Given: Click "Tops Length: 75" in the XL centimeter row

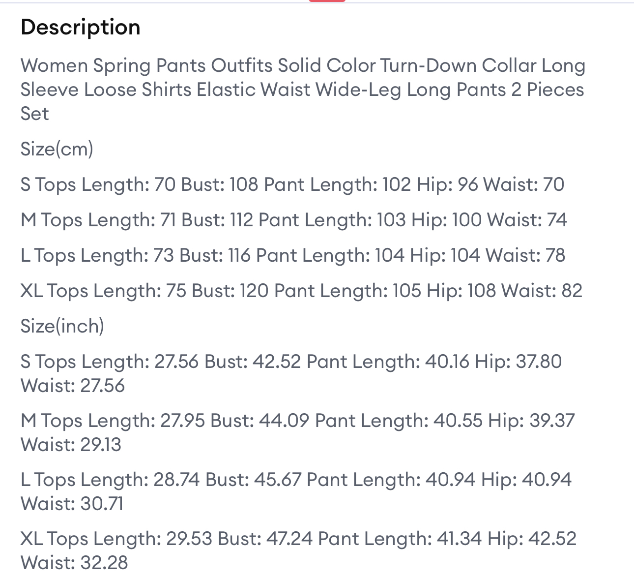Looking at the screenshot, I should click(116, 291).
